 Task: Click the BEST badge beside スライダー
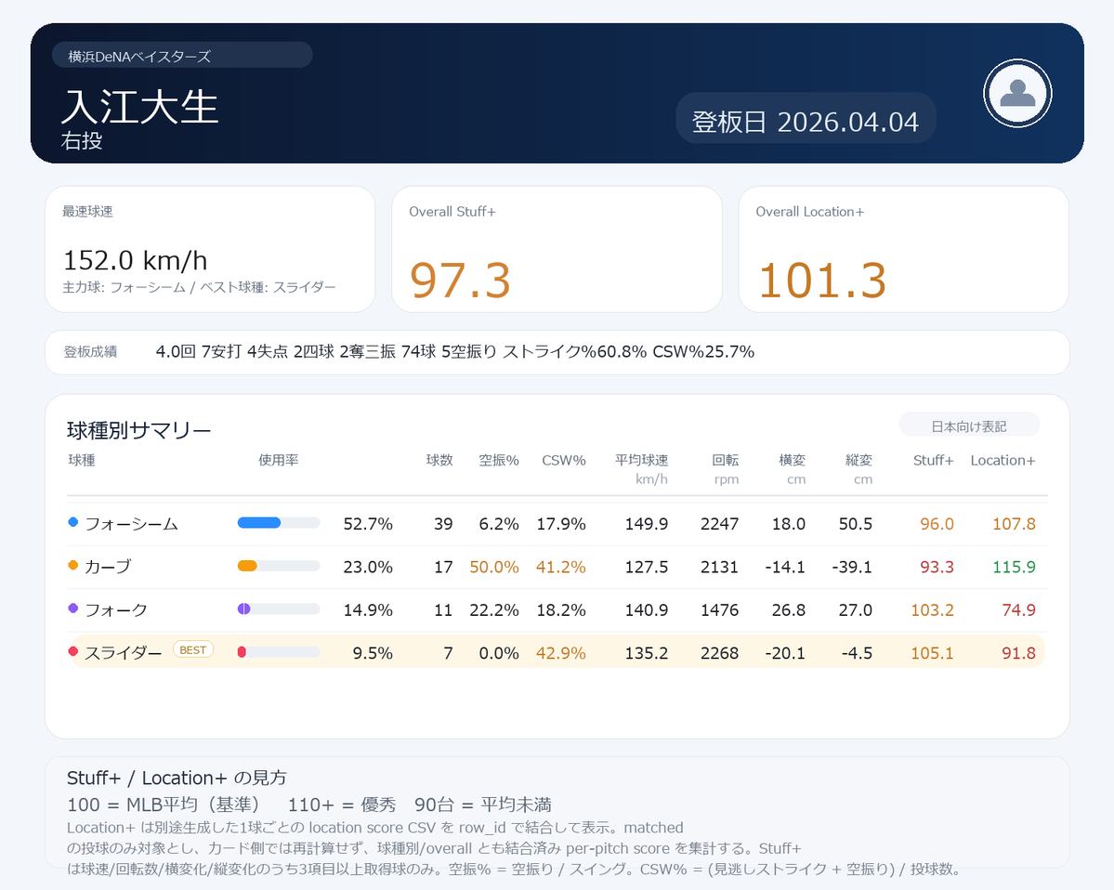[x=192, y=649]
